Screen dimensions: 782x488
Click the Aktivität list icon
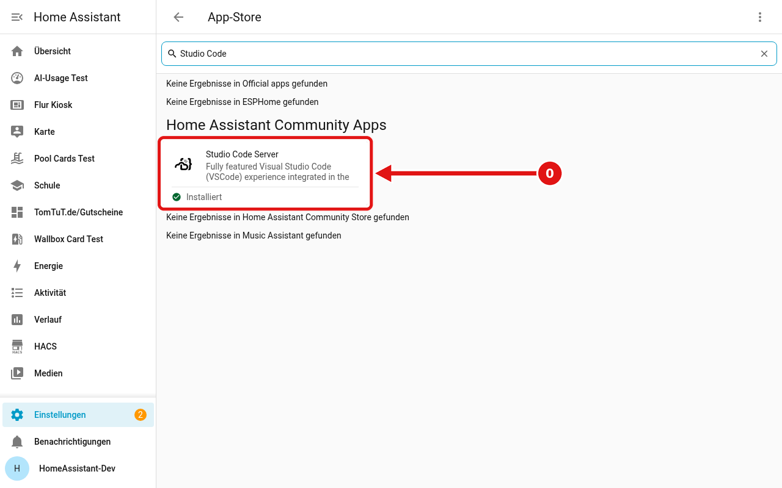17,293
